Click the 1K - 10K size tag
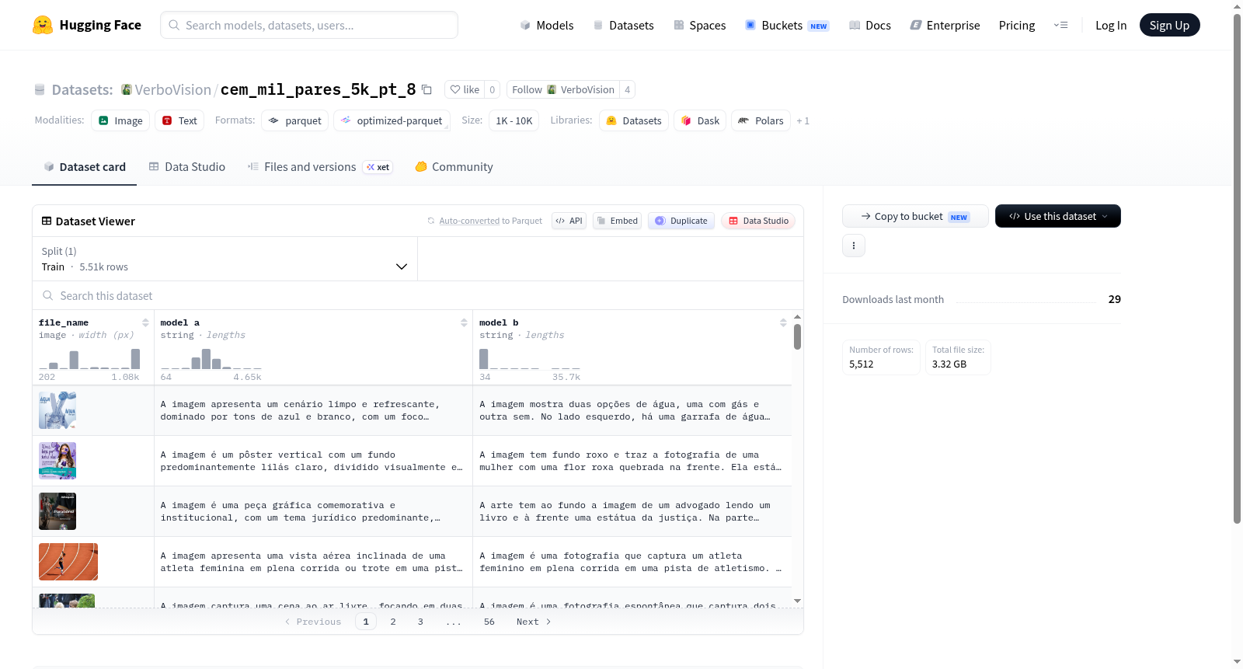 514,120
